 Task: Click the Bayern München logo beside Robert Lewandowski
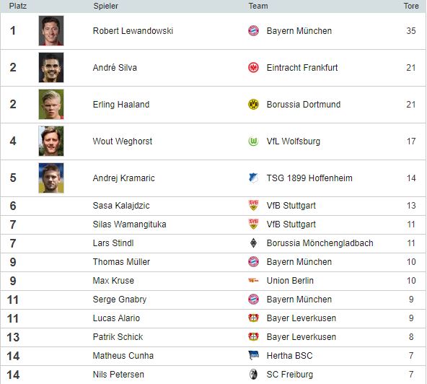253,31
